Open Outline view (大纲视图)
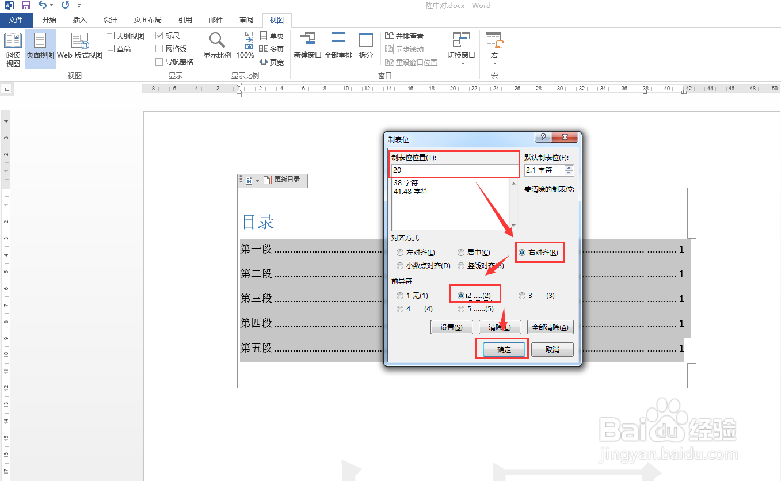781x481 pixels. pos(125,36)
